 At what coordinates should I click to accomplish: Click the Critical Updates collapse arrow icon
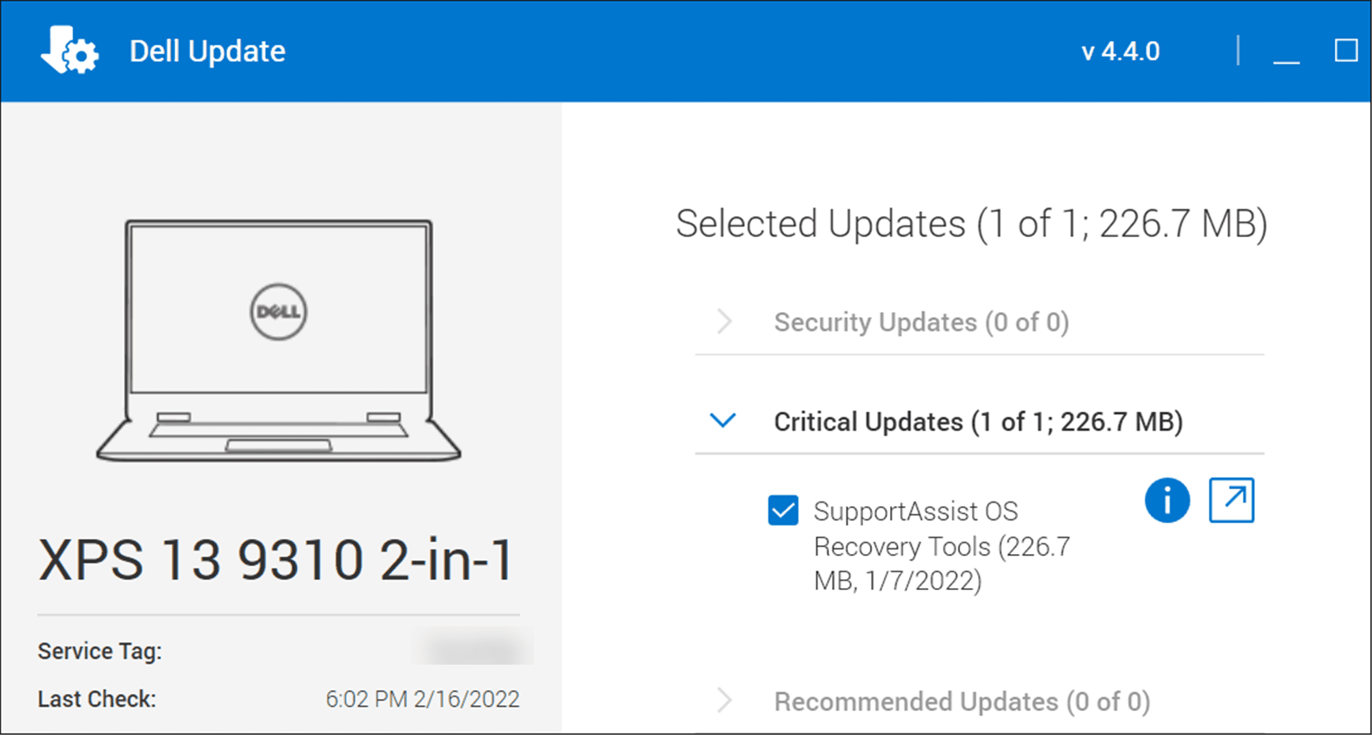point(723,421)
